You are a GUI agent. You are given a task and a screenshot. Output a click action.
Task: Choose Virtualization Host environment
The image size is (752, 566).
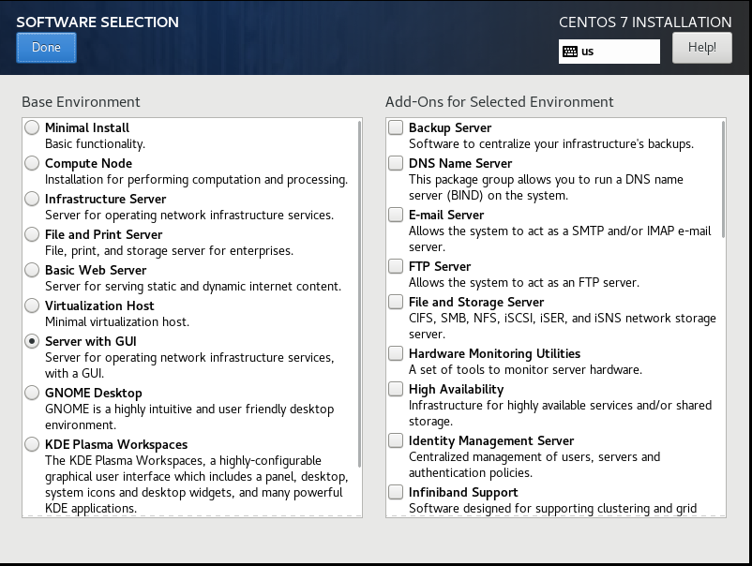(32, 305)
